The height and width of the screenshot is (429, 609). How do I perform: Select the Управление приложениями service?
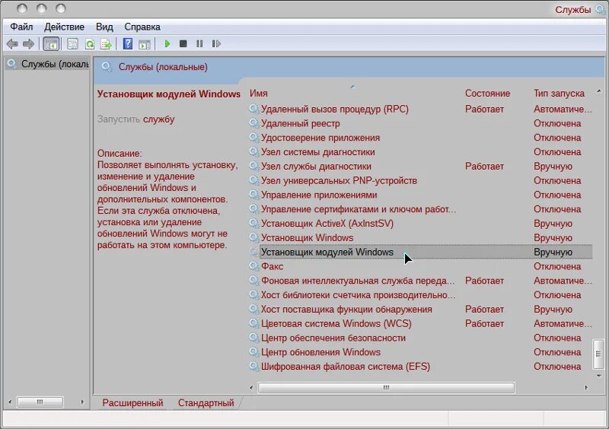420,195
